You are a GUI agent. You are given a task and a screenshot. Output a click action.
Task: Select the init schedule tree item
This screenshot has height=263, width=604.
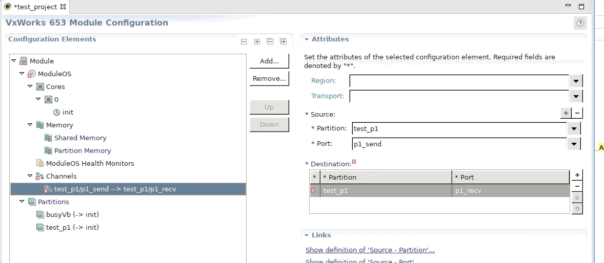(68, 112)
